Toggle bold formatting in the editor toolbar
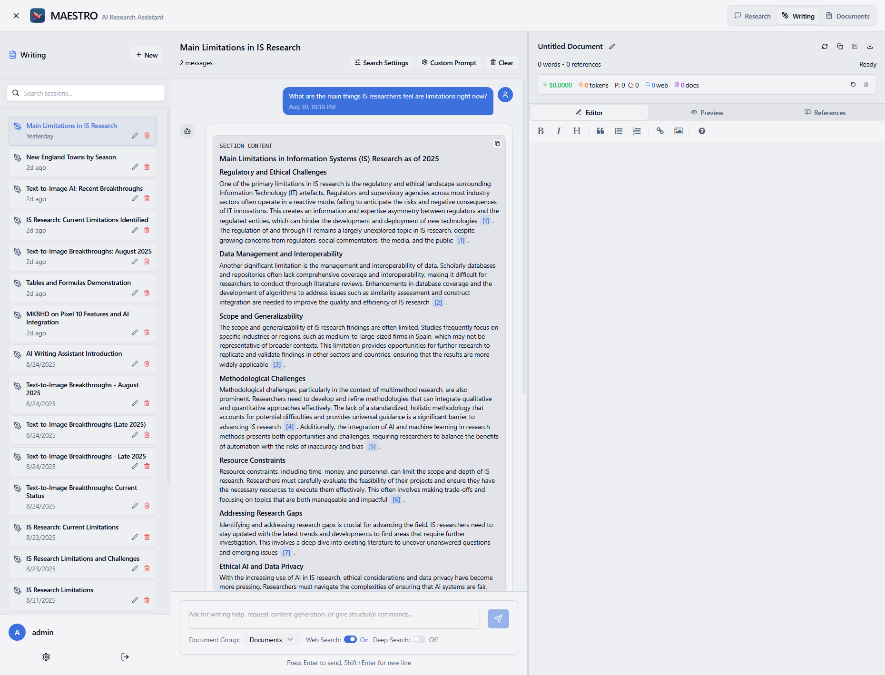Viewport: 885px width, 675px height. click(x=541, y=131)
